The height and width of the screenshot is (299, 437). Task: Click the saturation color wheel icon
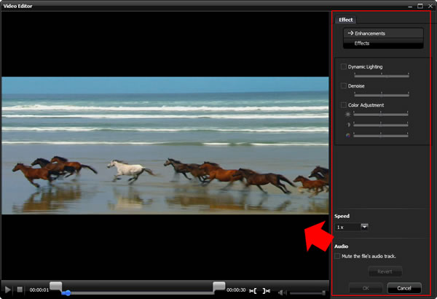tap(347, 135)
